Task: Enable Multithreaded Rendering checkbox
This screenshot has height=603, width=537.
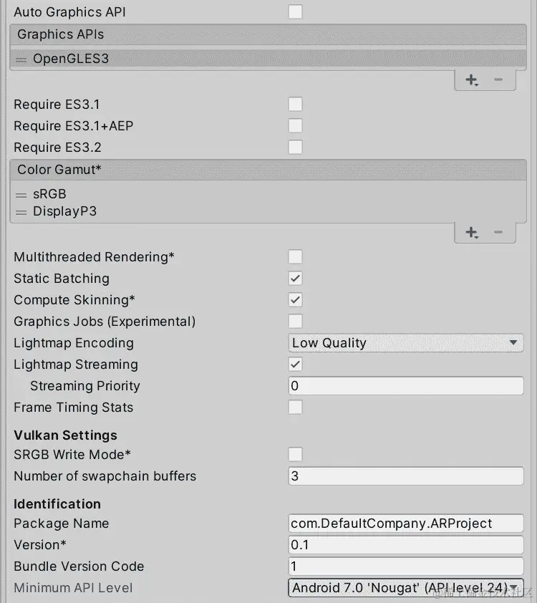Action: (x=295, y=256)
